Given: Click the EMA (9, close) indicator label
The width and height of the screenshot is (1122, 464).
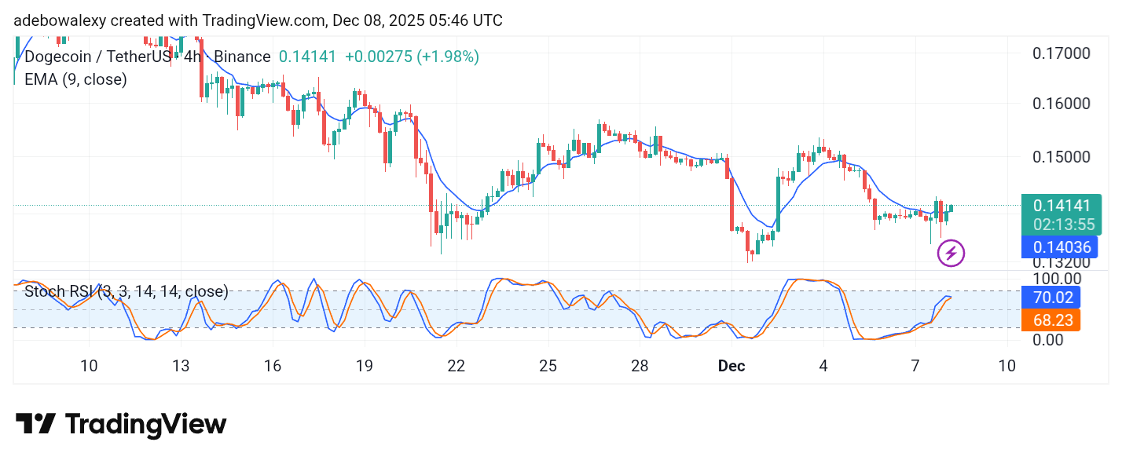Looking at the screenshot, I should [x=75, y=79].
